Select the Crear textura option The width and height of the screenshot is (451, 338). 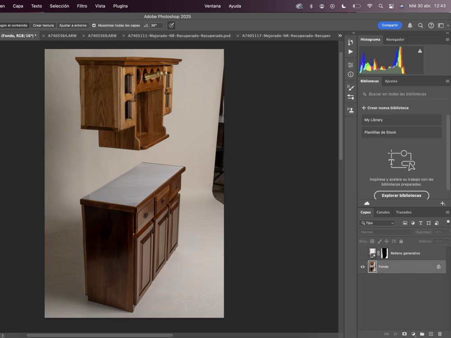click(x=43, y=25)
